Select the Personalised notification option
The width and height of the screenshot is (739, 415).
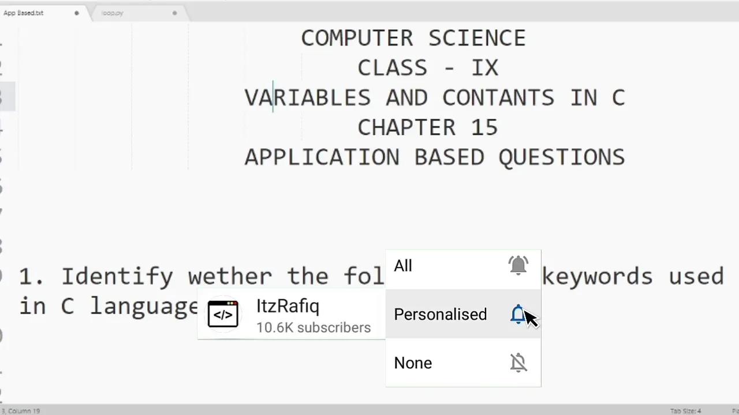click(x=440, y=314)
